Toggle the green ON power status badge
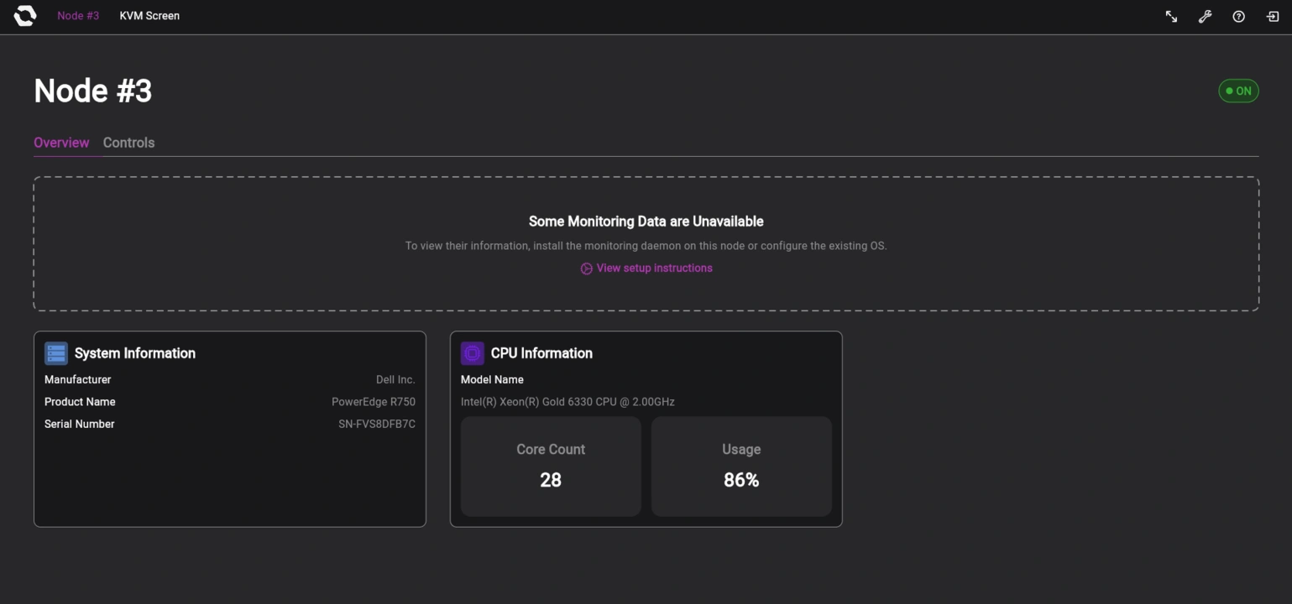Image resolution: width=1292 pixels, height=604 pixels. (x=1238, y=90)
